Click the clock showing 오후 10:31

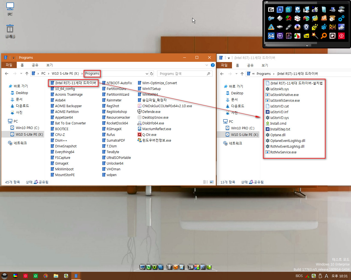click(339, 276)
